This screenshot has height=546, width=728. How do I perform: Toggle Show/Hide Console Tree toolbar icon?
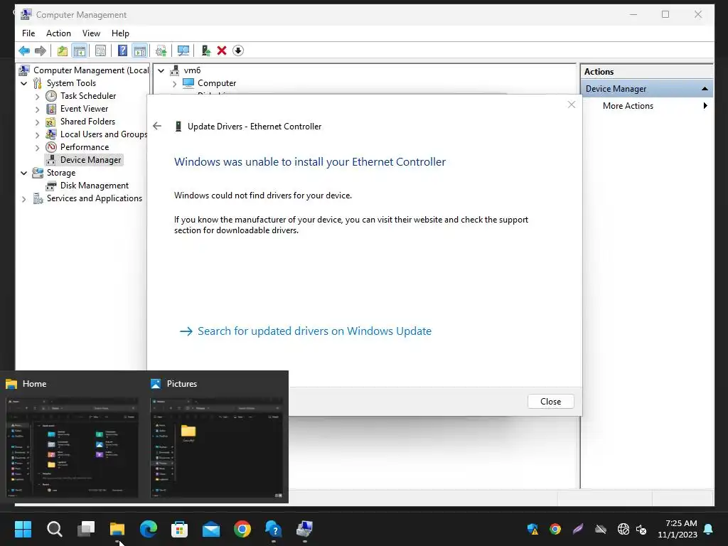point(80,50)
